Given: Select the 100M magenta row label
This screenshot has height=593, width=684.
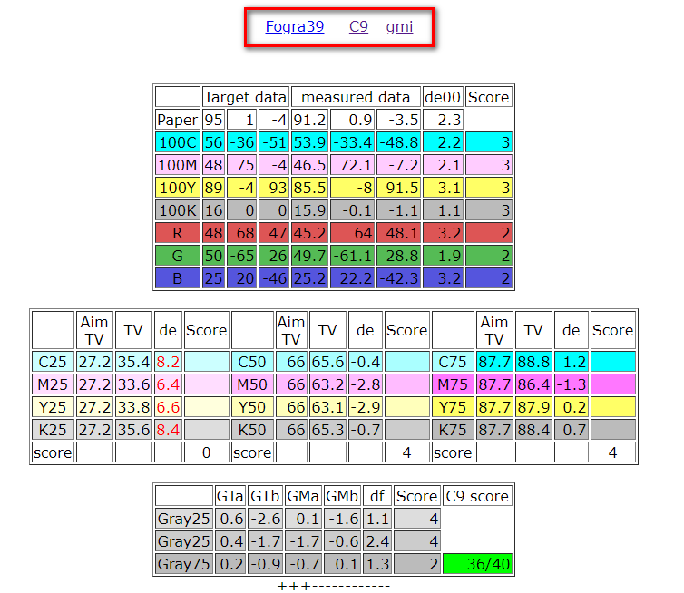Looking at the screenshot, I should tap(178, 165).
